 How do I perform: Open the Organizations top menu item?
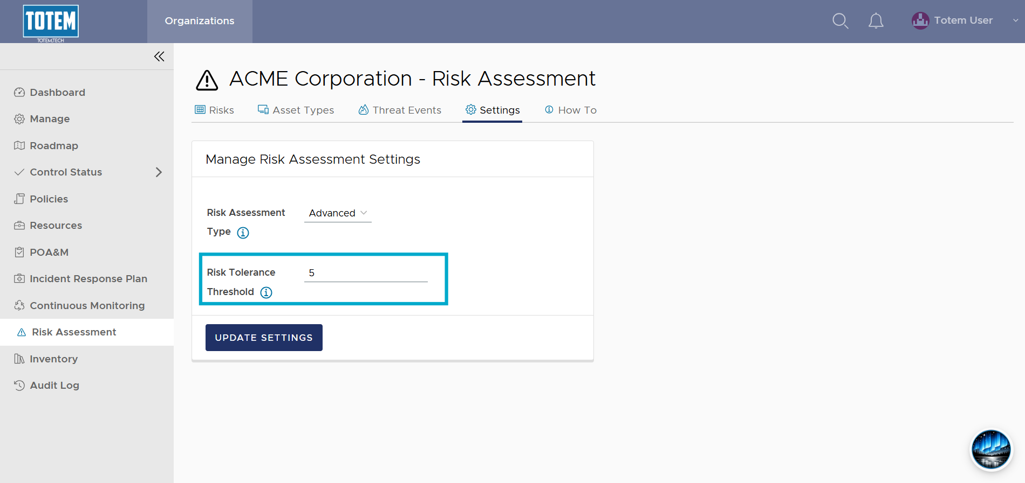[x=200, y=21]
